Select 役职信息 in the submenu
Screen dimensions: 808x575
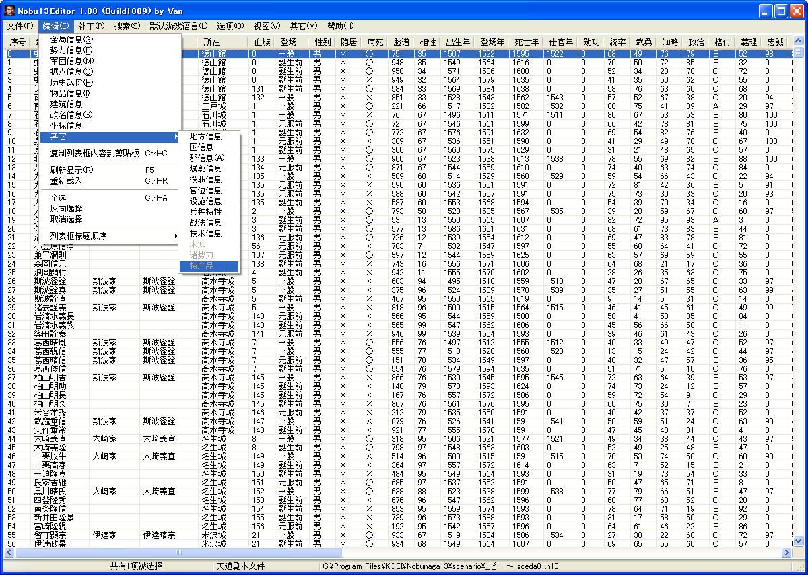tap(209, 180)
